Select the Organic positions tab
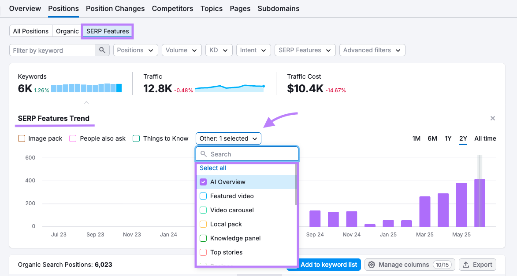 coord(67,31)
